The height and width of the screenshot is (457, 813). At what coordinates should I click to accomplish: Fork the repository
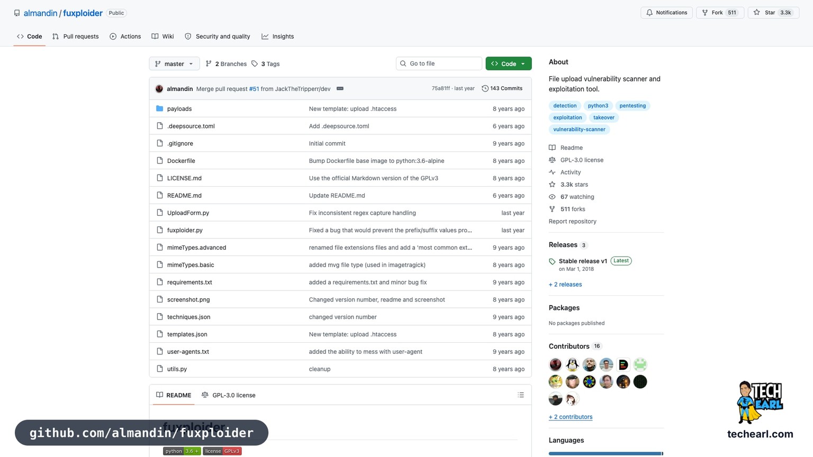click(720, 13)
